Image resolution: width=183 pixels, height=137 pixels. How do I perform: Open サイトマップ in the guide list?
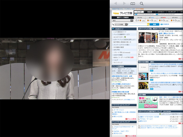point(118,63)
